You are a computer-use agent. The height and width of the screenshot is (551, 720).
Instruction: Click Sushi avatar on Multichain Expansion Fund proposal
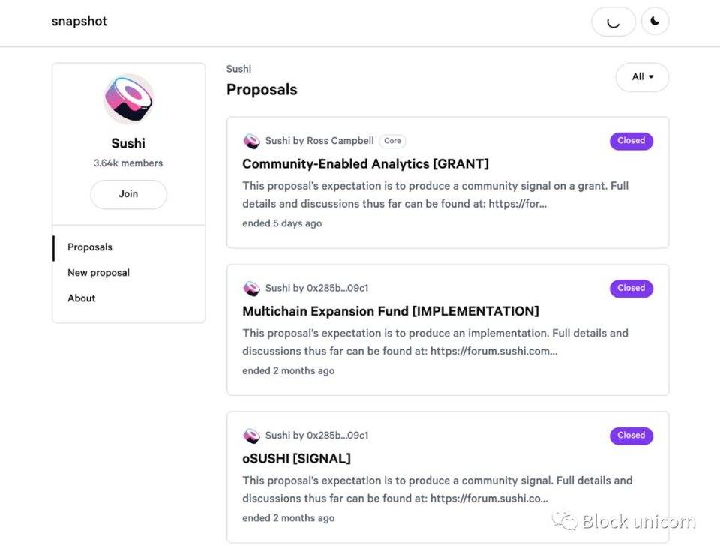pyautogui.click(x=252, y=289)
